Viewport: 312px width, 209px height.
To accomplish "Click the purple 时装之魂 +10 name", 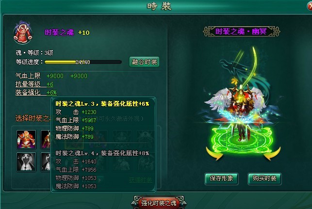I will coord(67,32).
